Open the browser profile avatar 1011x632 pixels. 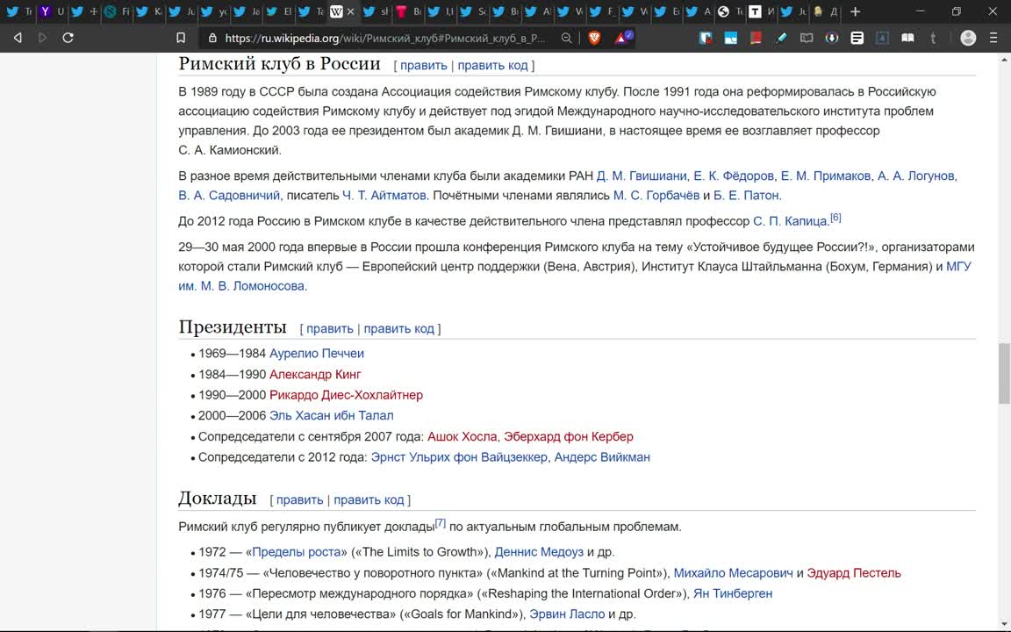click(968, 38)
